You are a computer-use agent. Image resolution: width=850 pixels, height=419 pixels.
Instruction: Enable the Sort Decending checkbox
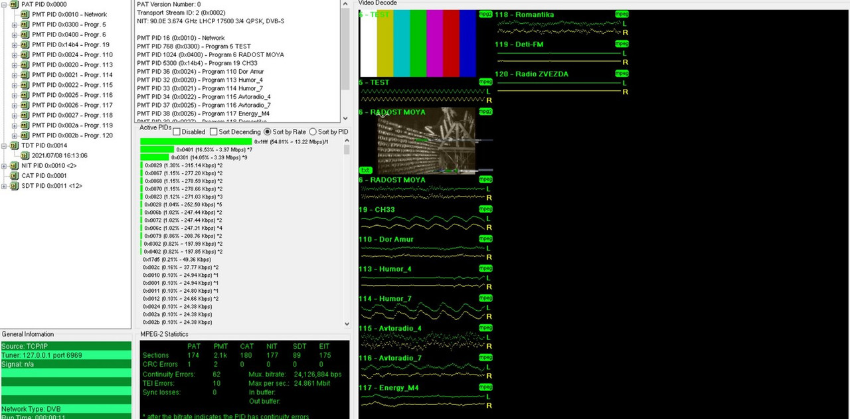point(213,131)
